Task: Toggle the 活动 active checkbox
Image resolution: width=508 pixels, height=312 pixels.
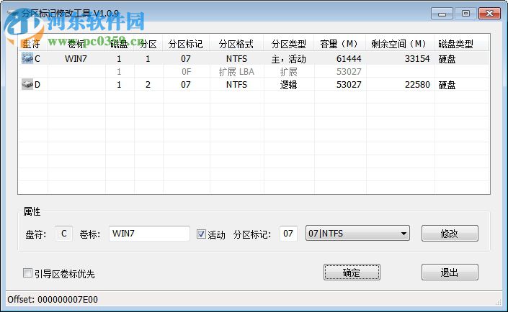Action: coord(201,234)
